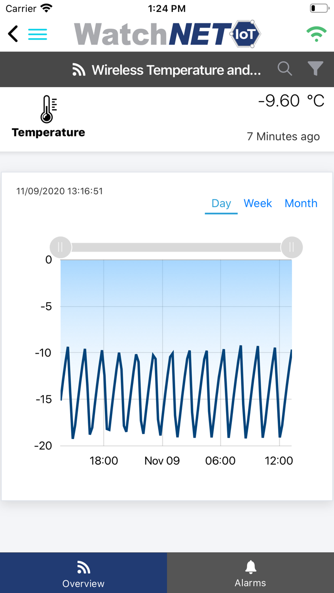Open the search magnifier icon

coord(285,69)
